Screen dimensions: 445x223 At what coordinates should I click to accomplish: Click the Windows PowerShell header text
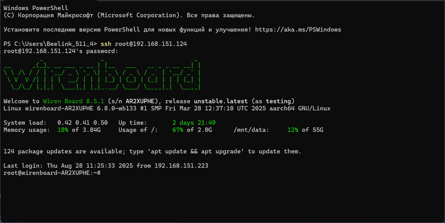(36, 8)
